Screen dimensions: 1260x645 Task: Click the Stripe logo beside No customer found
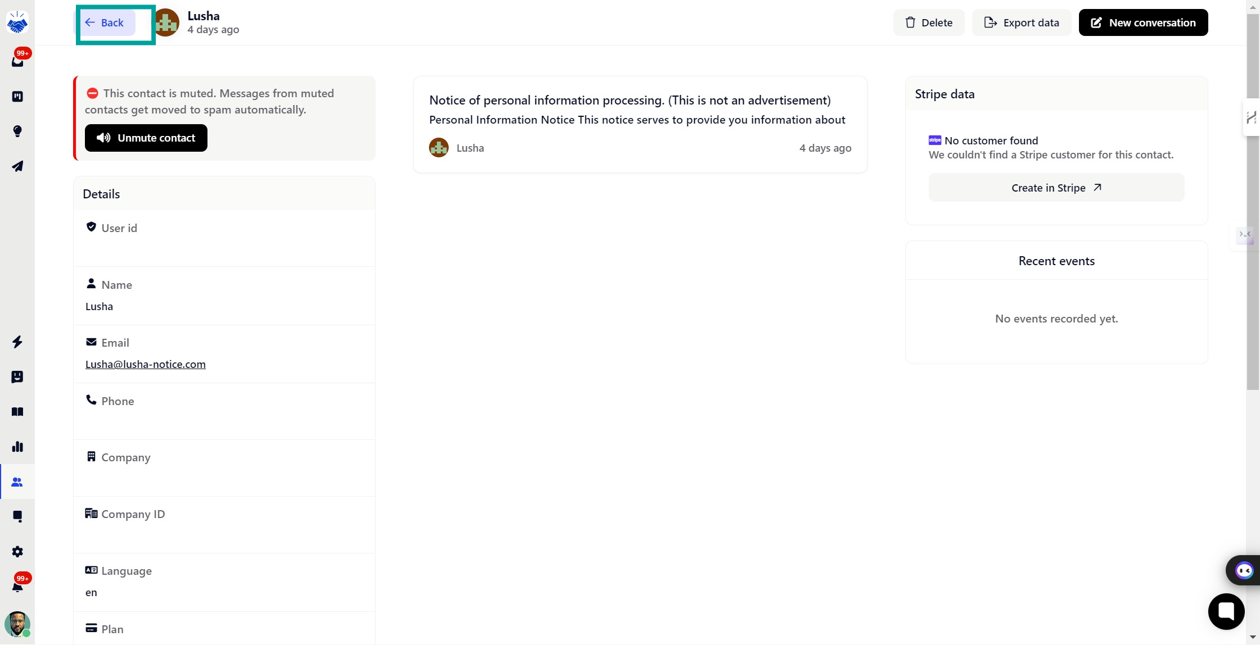[935, 140]
